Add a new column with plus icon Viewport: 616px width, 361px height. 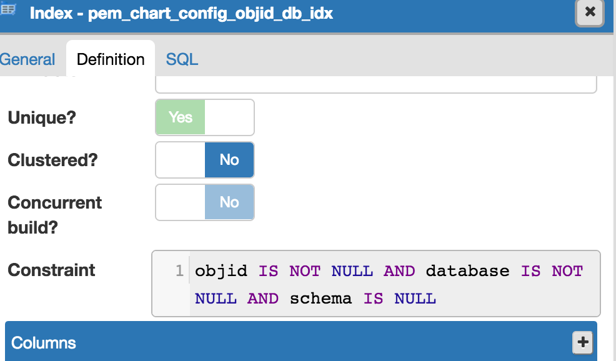point(582,342)
